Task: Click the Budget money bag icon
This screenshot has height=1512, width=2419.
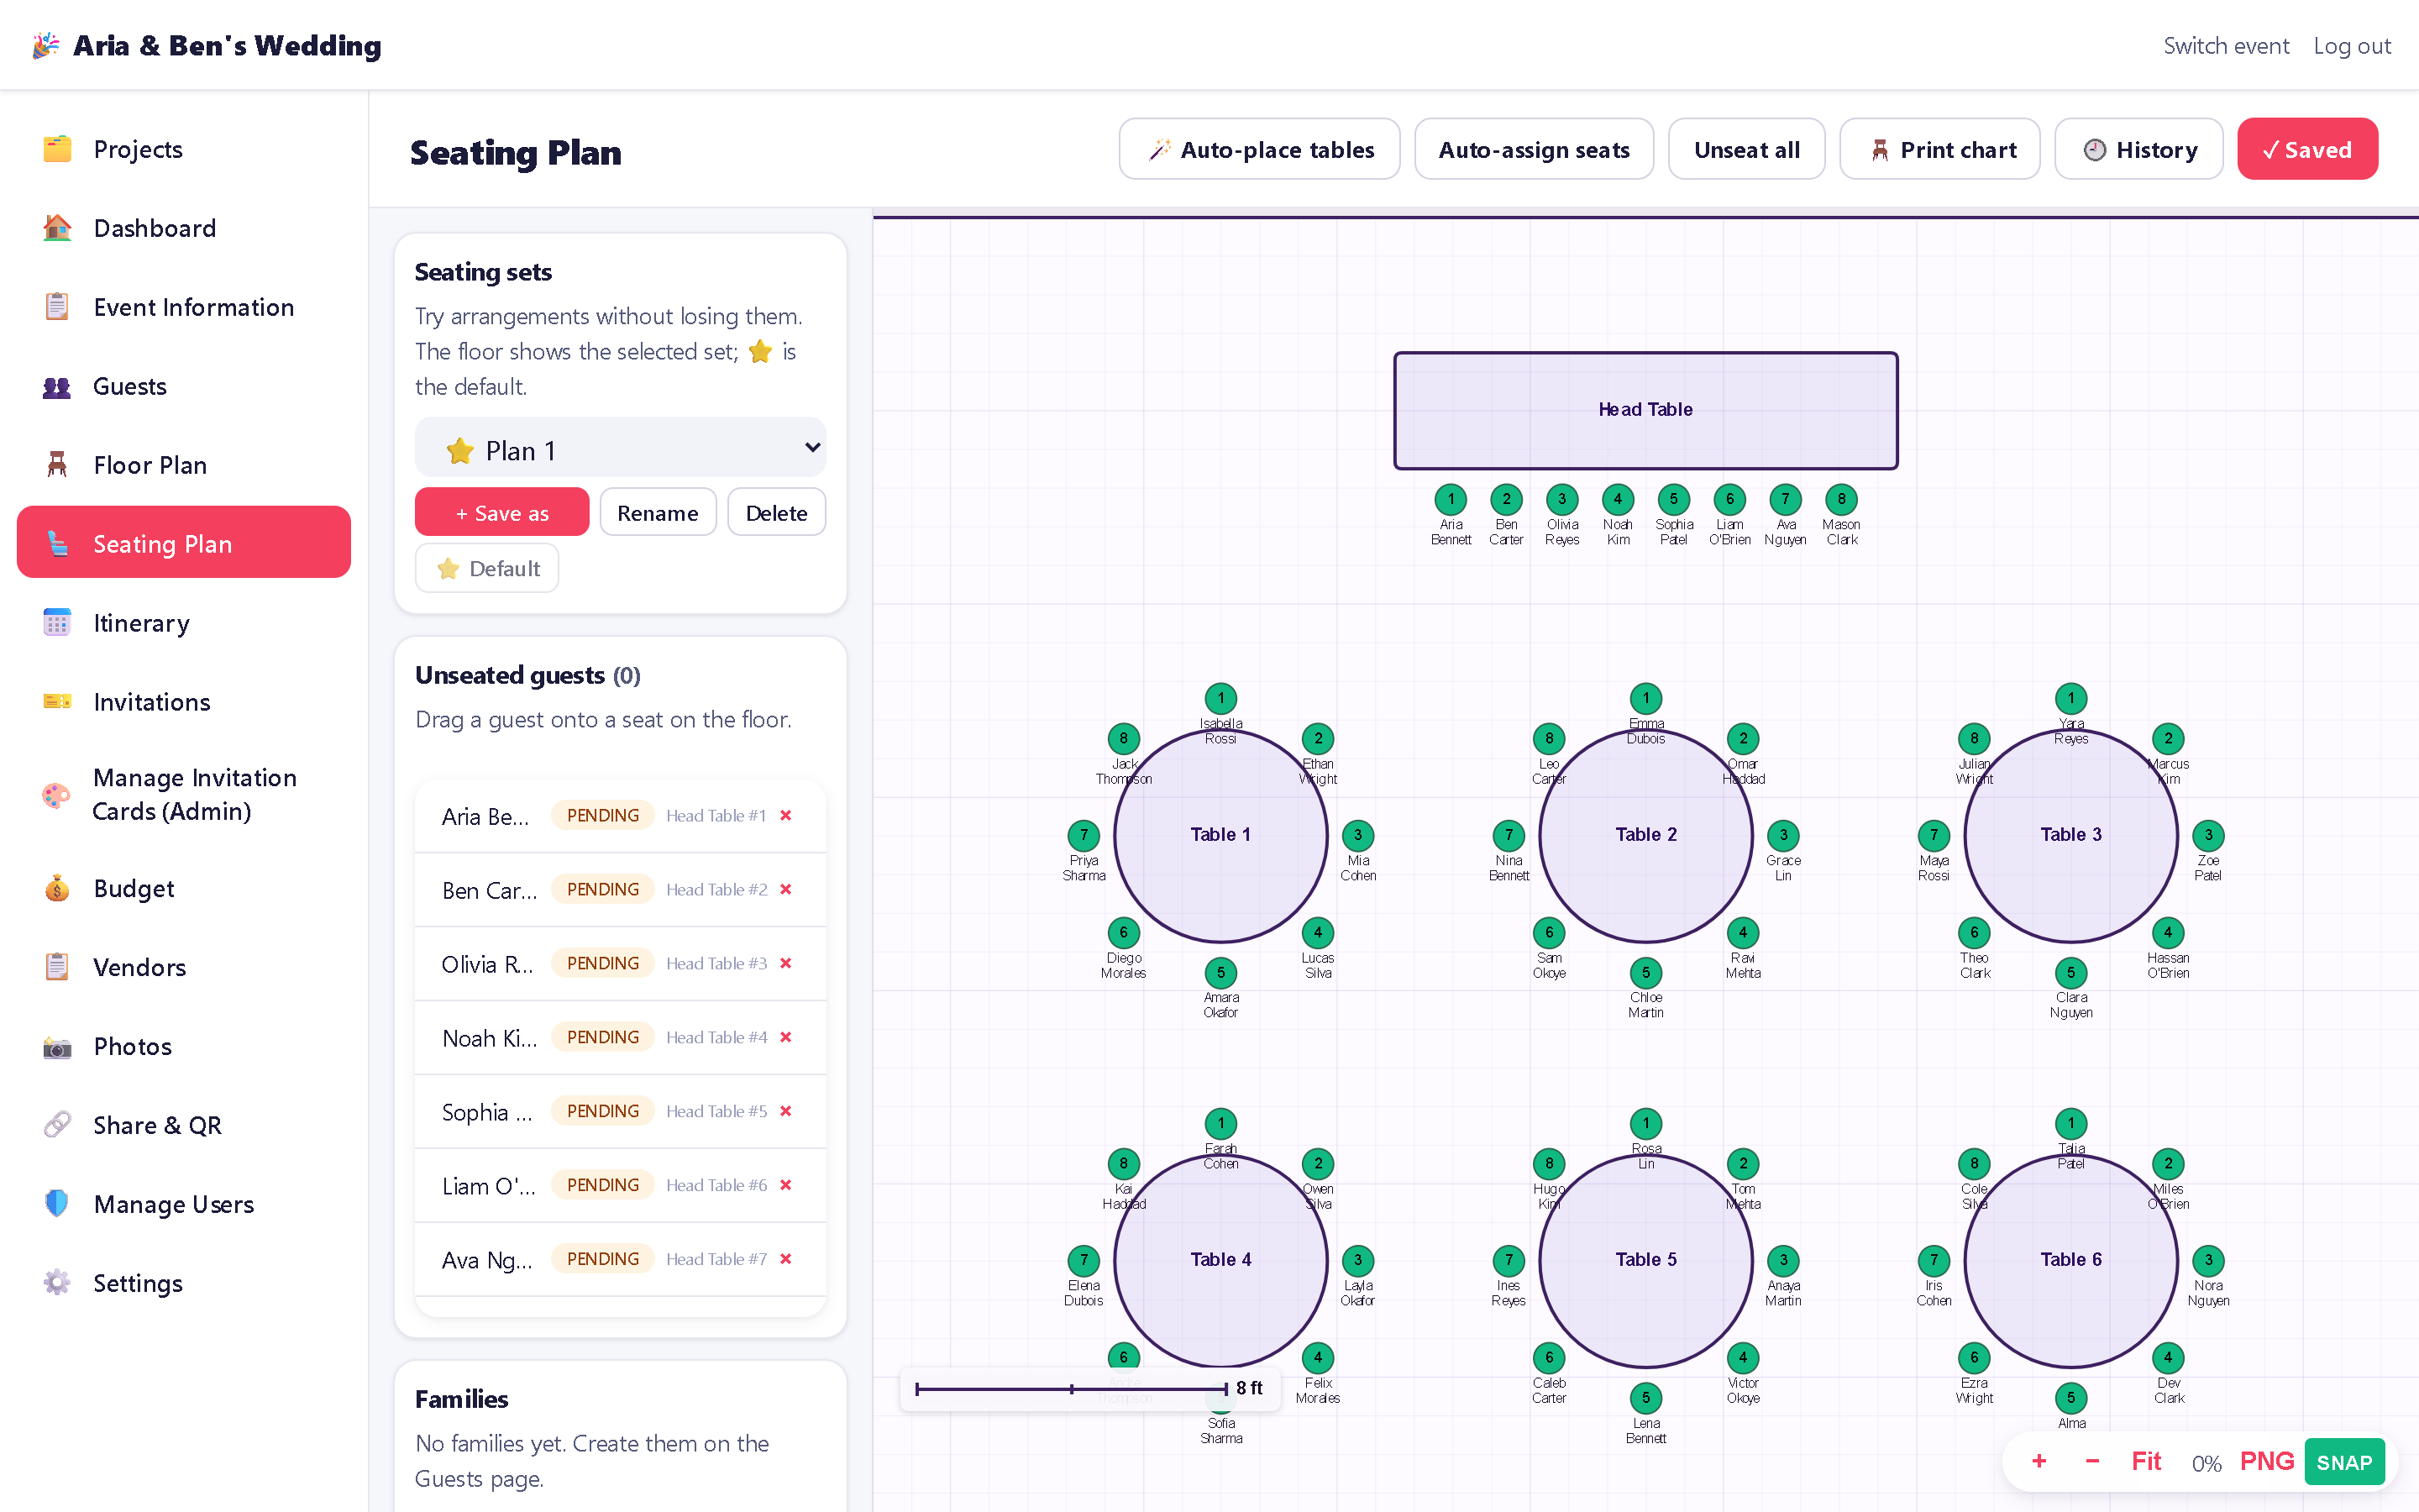Action: pyautogui.click(x=57, y=888)
